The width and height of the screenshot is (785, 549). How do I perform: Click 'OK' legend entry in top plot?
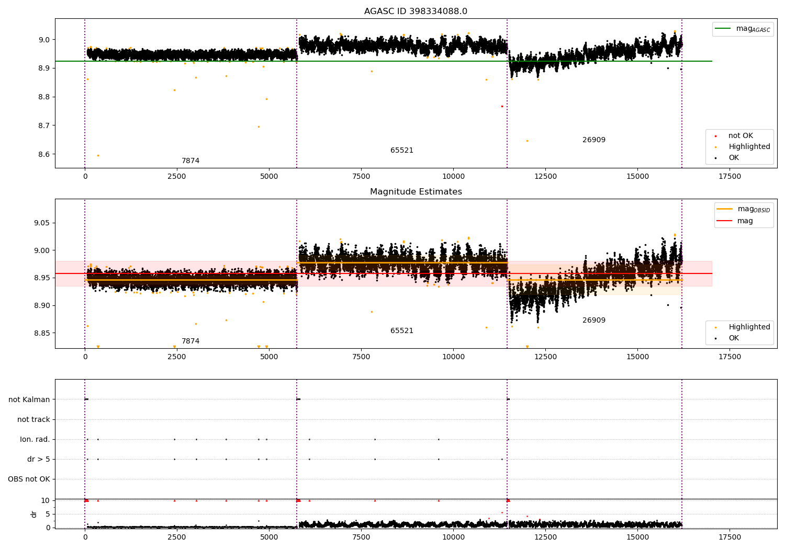(733, 158)
